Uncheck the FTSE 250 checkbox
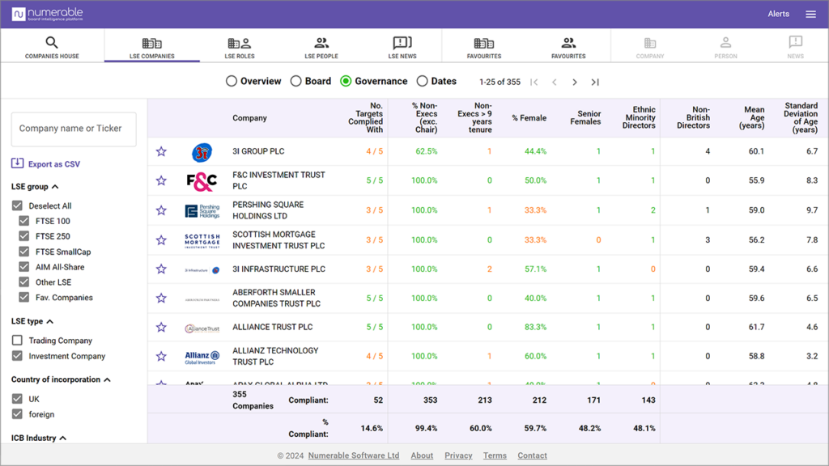The height and width of the screenshot is (466, 829). click(24, 236)
